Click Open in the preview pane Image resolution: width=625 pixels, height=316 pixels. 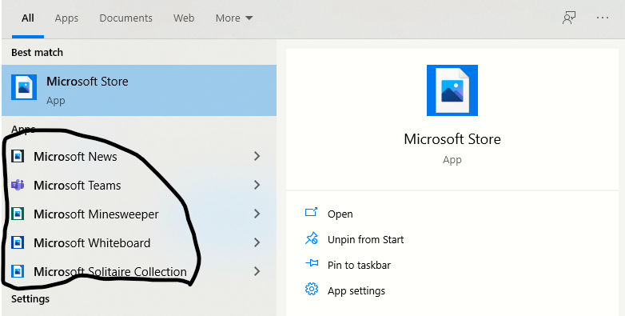pyautogui.click(x=340, y=214)
